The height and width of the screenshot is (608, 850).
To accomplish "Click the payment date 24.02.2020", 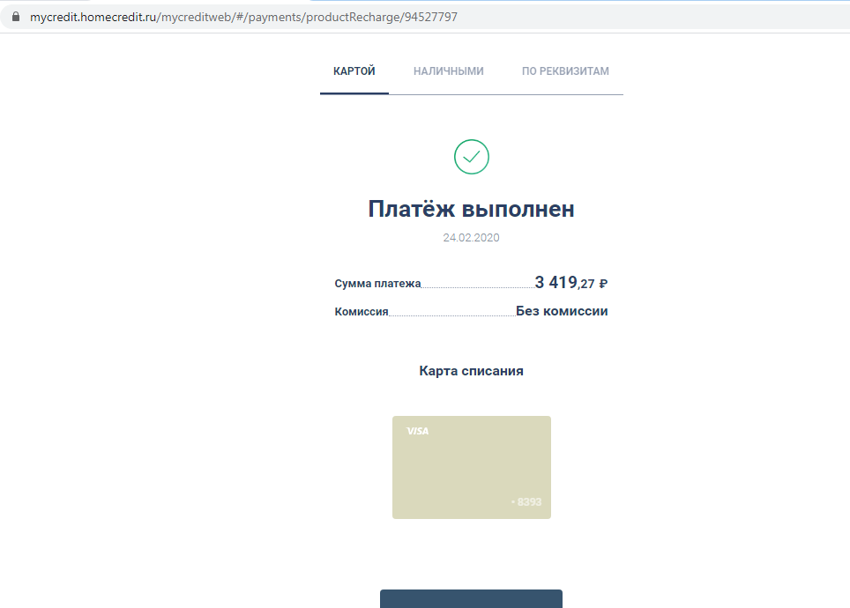I will pyautogui.click(x=471, y=238).
